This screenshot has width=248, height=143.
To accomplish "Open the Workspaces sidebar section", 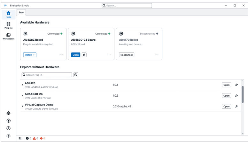I will [x=8, y=36].
